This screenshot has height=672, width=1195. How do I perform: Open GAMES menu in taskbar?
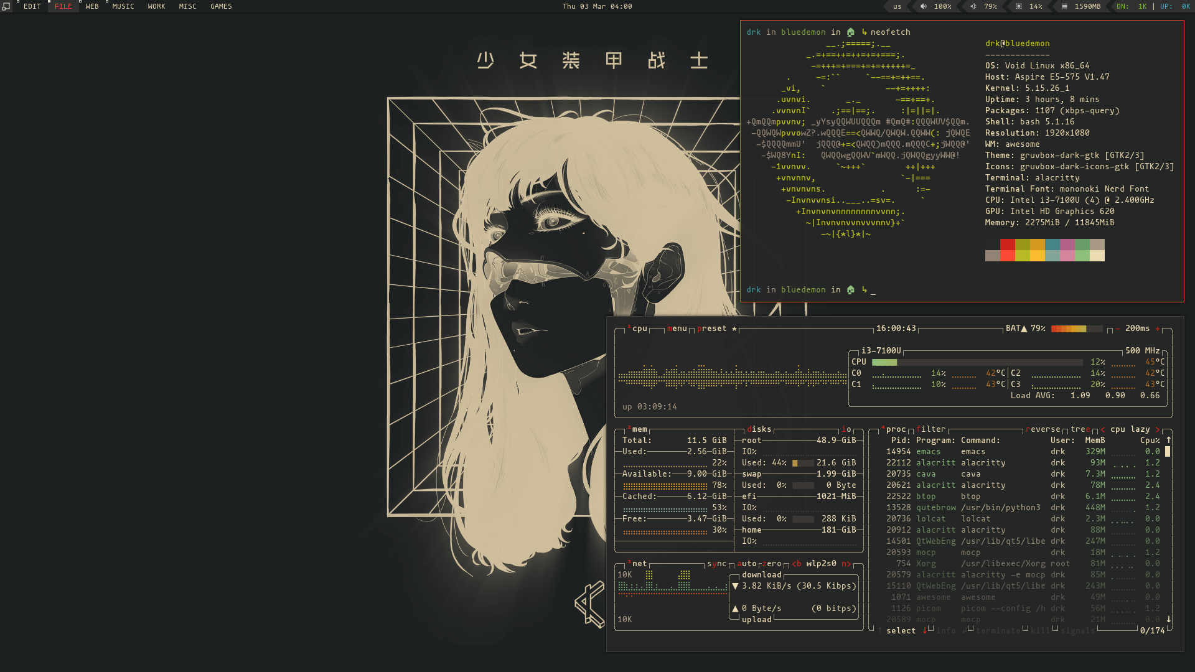point(220,7)
